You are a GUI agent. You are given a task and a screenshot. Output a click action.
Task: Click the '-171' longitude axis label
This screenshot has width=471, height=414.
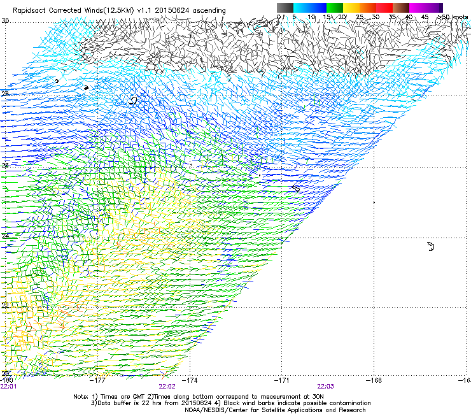click(x=282, y=380)
